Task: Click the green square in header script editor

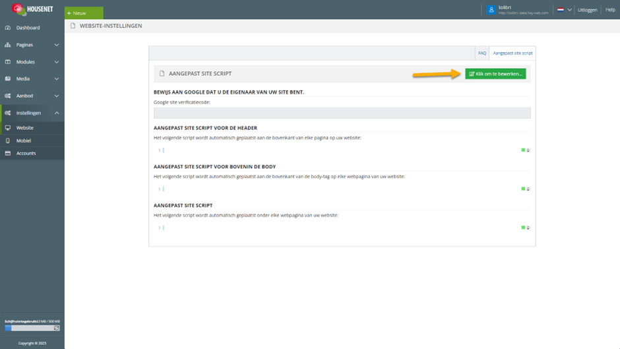Action: pyautogui.click(x=523, y=150)
